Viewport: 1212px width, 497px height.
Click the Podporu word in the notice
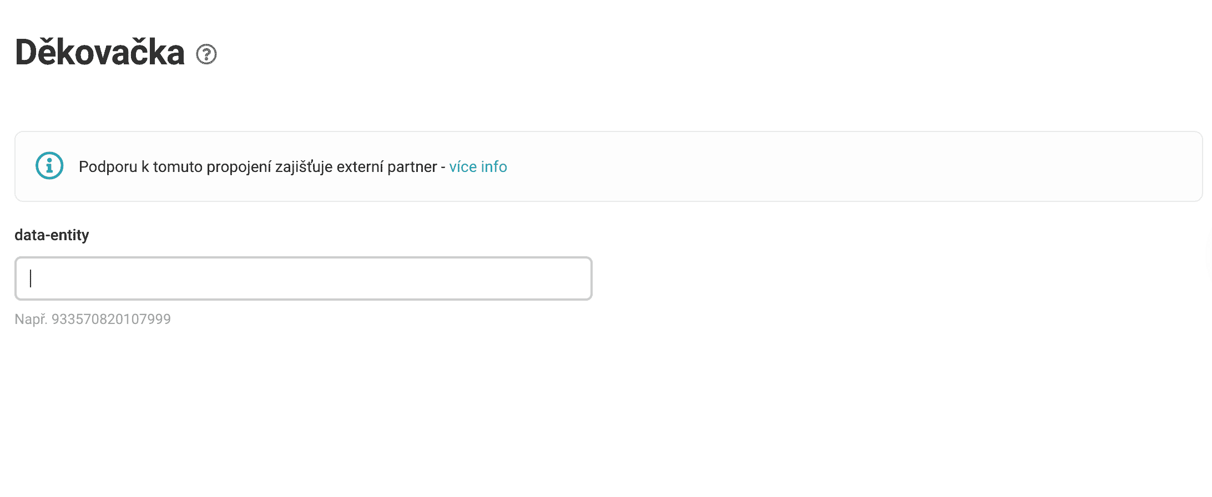(x=108, y=167)
